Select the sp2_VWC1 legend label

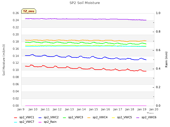click(27, 117)
